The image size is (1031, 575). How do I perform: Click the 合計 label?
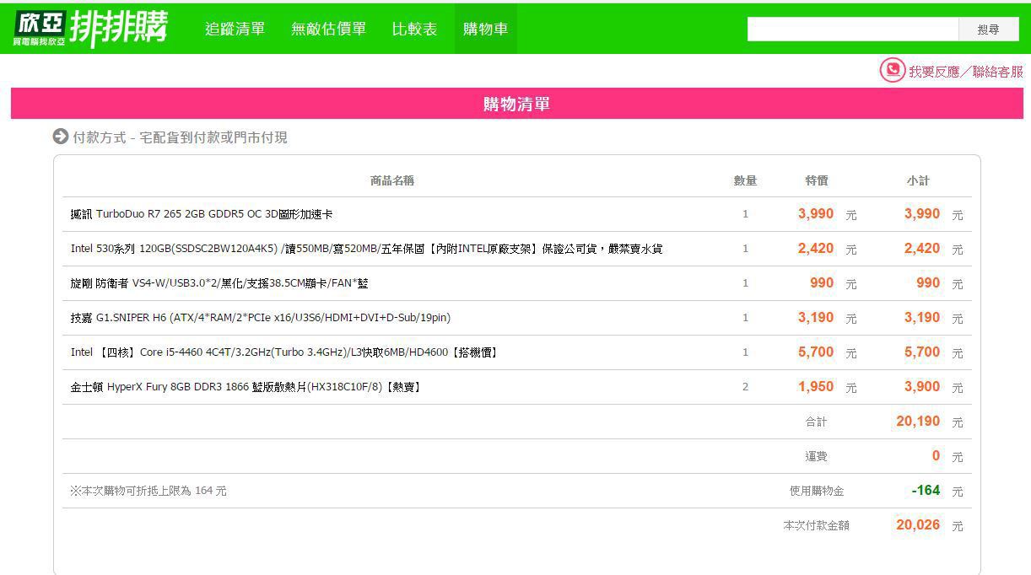[816, 422]
